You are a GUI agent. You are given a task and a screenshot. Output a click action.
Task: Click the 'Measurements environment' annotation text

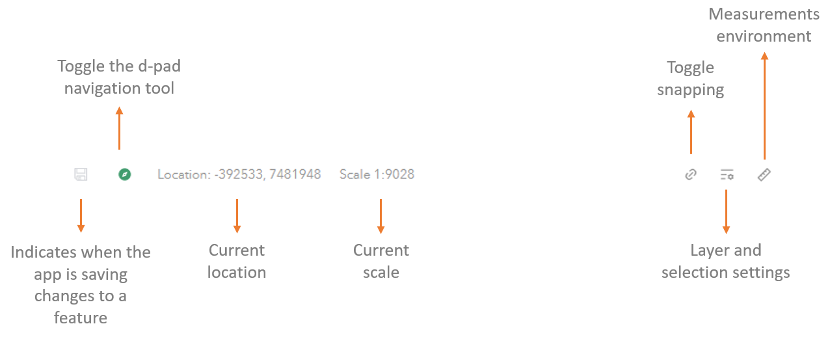[x=764, y=25]
